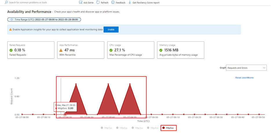Click the None link beside Reset zoom

pyautogui.click(x=251, y=78)
